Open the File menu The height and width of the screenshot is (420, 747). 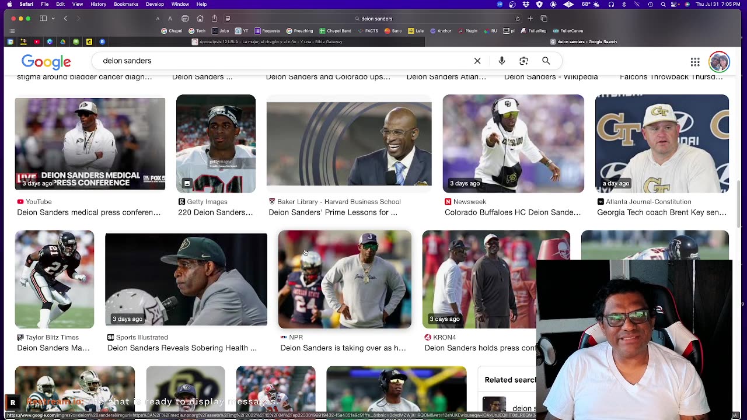(x=44, y=4)
